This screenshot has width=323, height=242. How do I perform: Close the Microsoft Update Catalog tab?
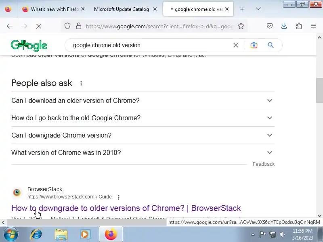(155, 9)
